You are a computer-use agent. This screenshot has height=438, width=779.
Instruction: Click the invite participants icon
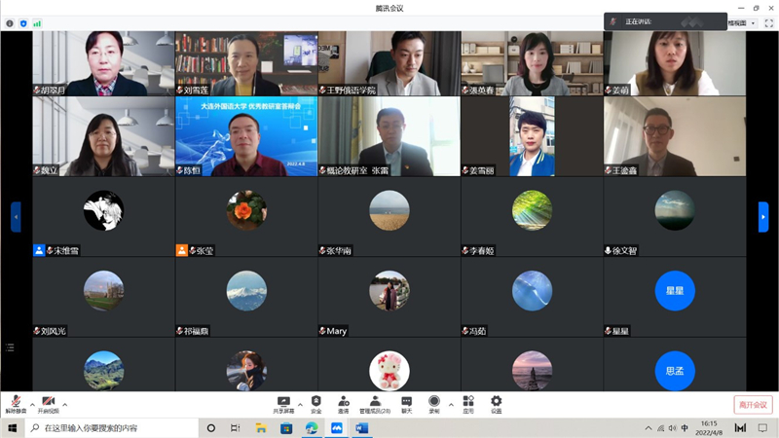tap(344, 403)
